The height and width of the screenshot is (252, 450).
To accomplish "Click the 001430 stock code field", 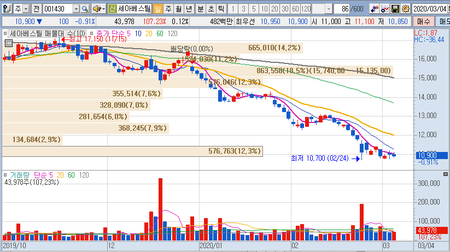I will pyautogui.click(x=58, y=9).
